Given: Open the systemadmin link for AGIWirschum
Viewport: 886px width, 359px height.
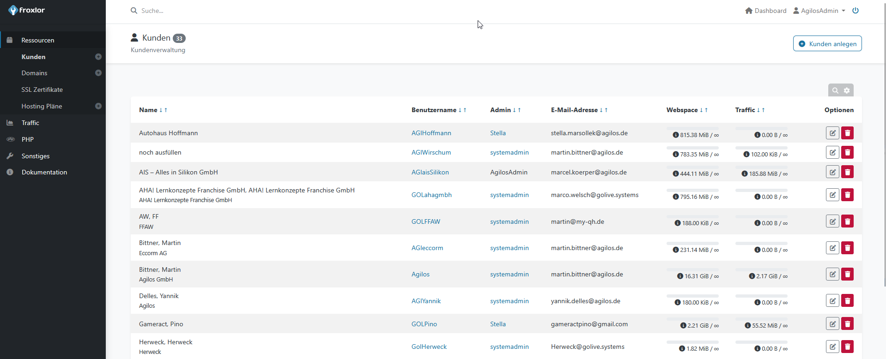Looking at the screenshot, I should tap(510, 152).
